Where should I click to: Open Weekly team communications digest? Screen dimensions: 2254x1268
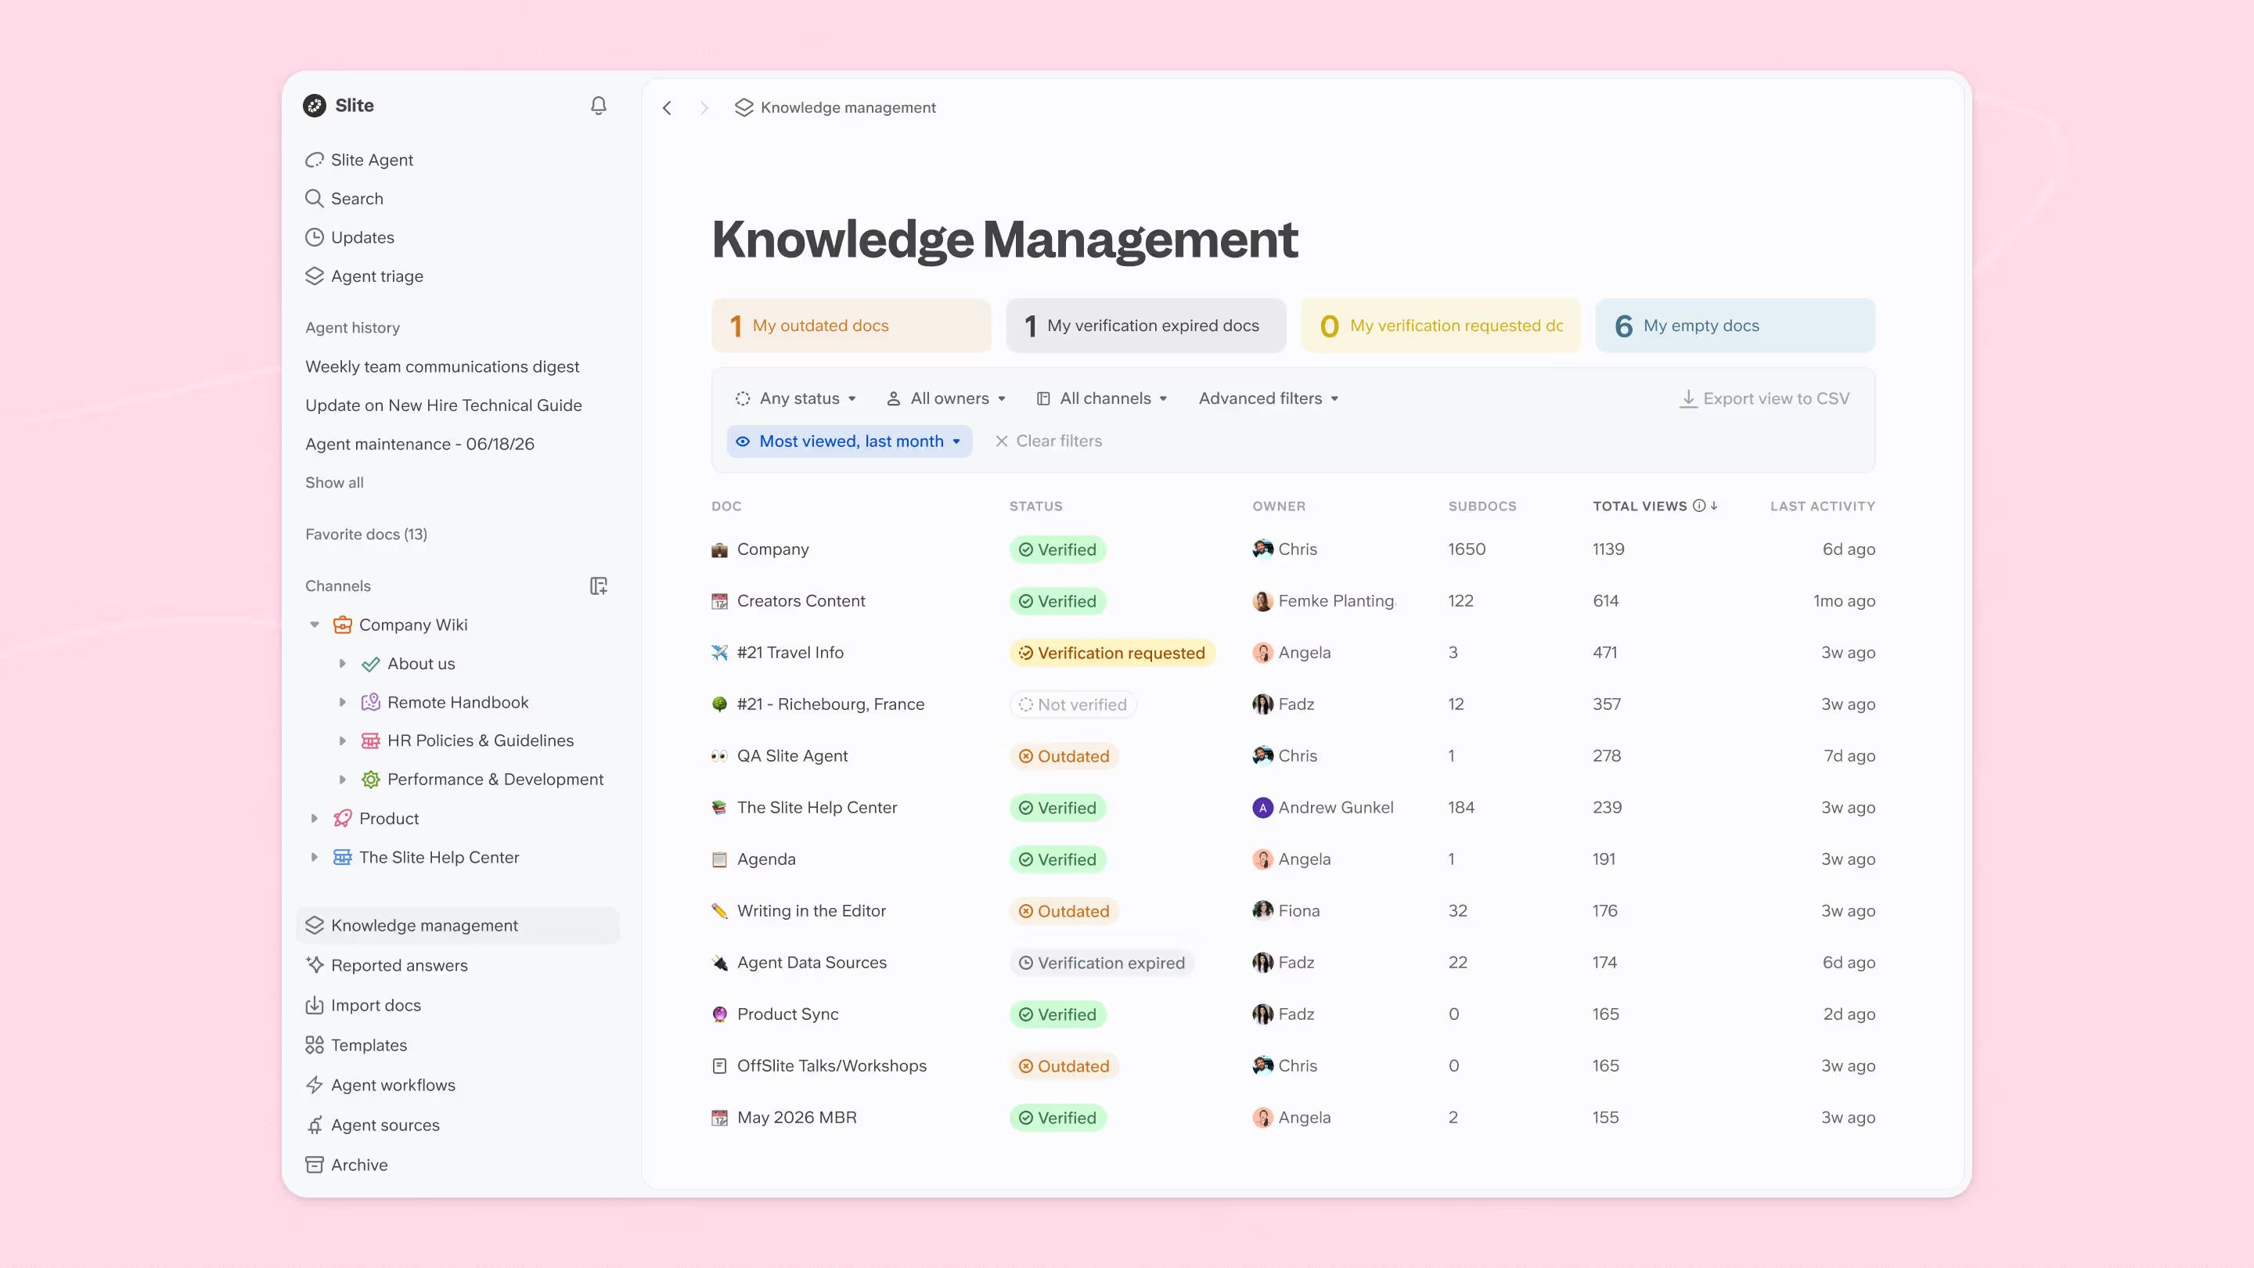pos(442,366)
